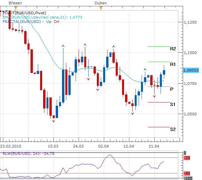Viewport: 202px width, 180px height.
Task: Click the orange marker under Duben
Action: (101, 8)
